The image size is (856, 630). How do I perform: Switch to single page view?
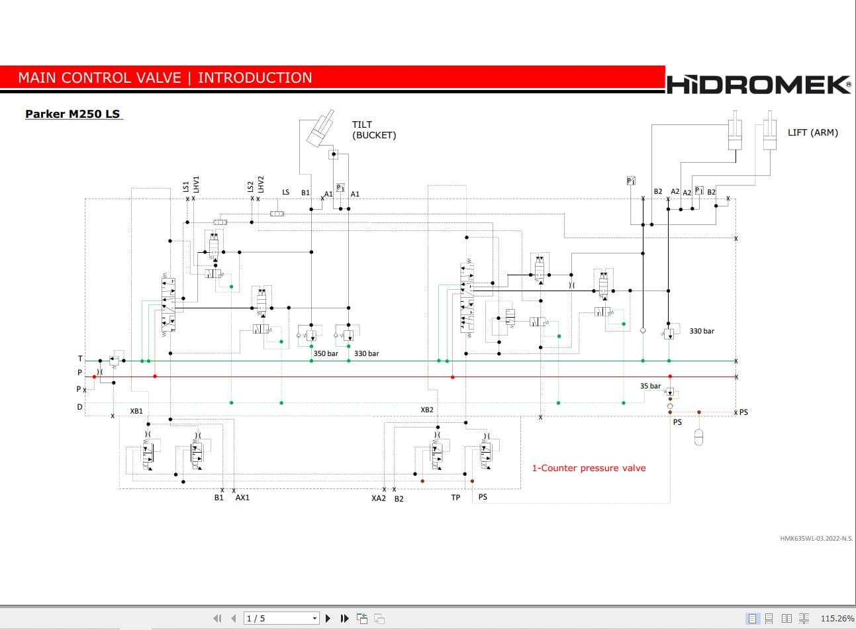click(x=752, y=618)
